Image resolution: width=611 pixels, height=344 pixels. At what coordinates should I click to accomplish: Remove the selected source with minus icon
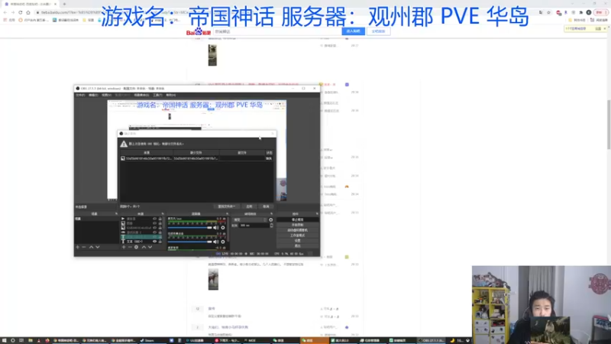click(130, 247)
